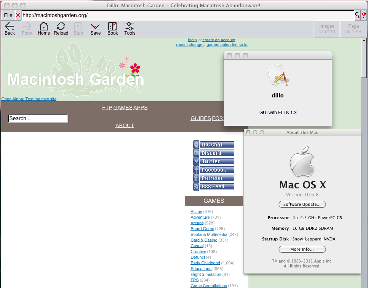Click the GAMES navigation link
Screen dimensions: 368x288
coord(123,108)
